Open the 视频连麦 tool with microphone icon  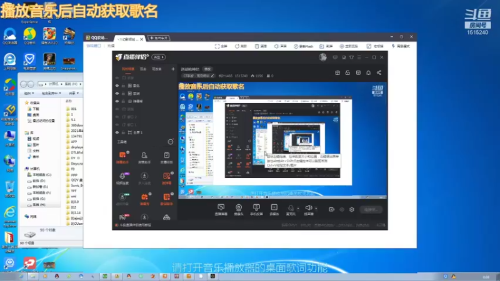[x=122, y=179]
